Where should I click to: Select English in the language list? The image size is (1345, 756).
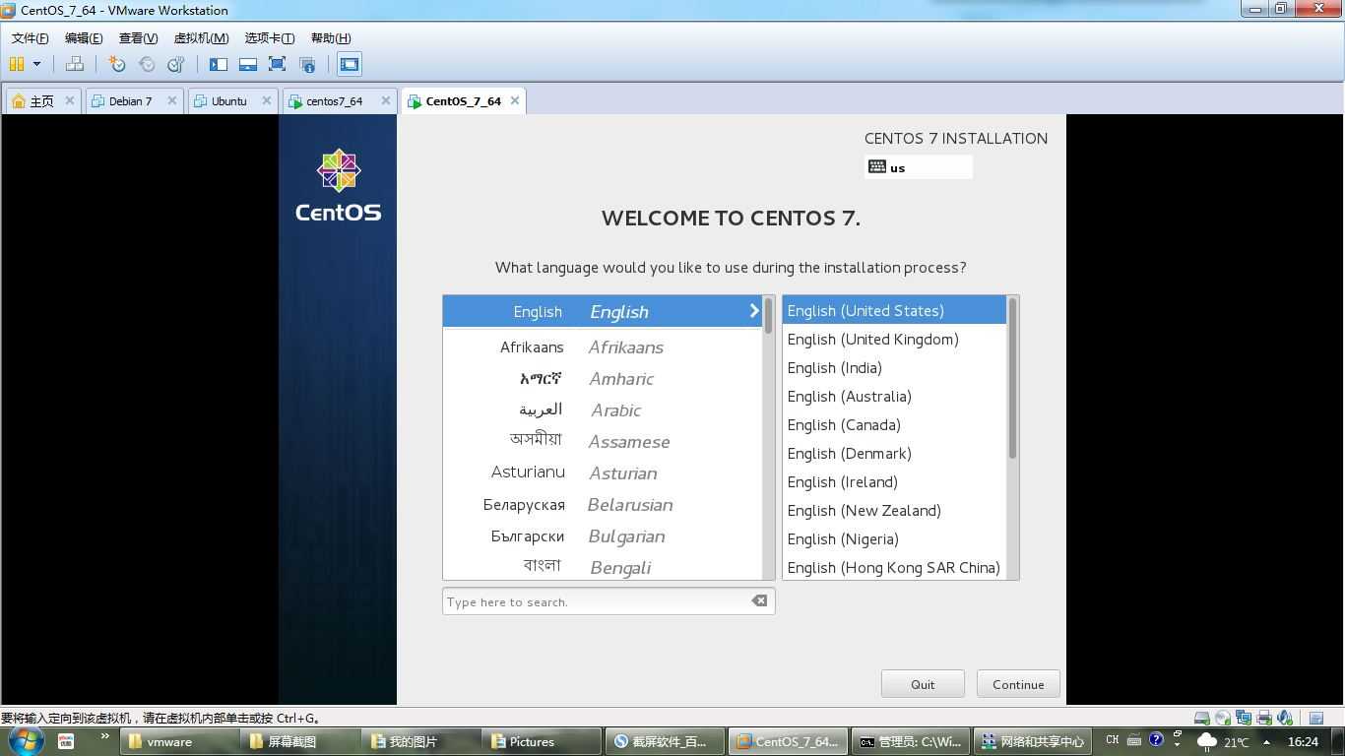coord(602,311)
